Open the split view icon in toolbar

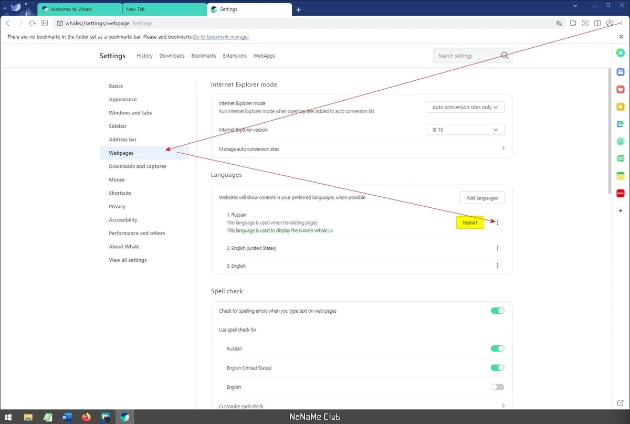[597, 23]
